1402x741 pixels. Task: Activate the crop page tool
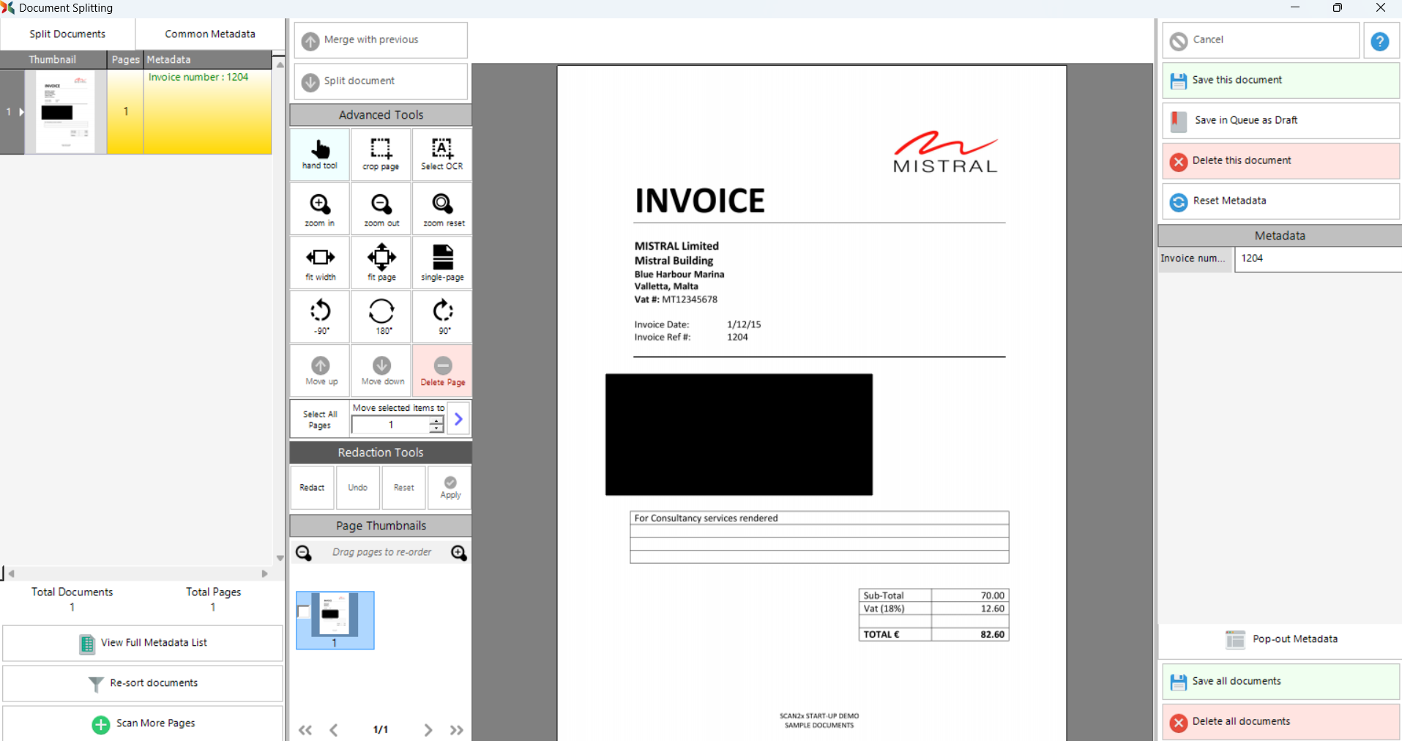click(x=381, y=154)
